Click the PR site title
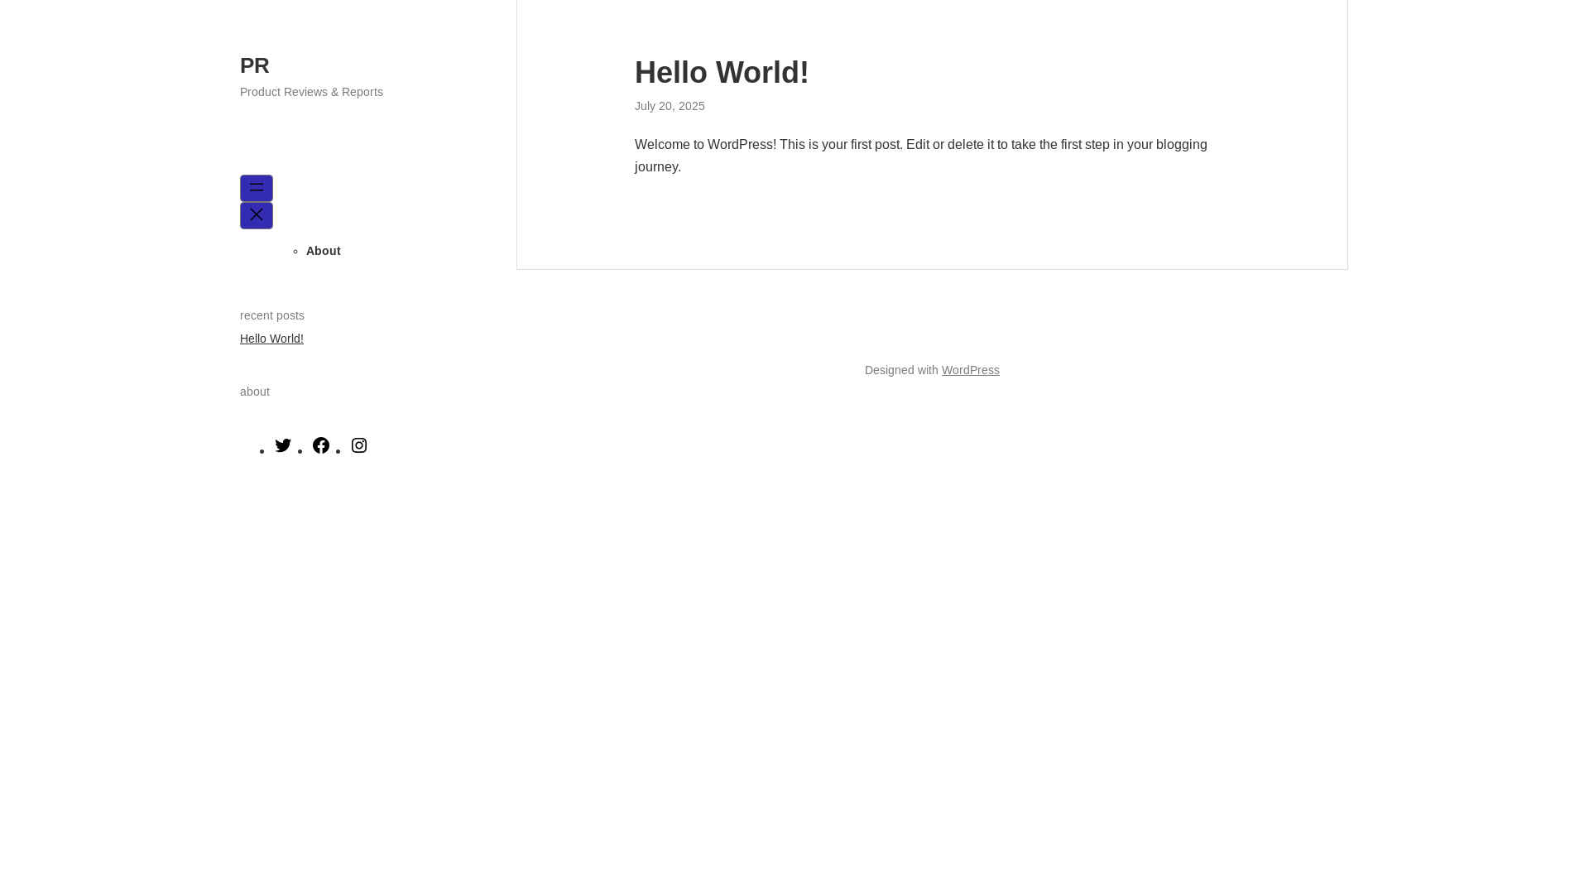The height and width of the screenshot is (894, 1589). pos(255,65)
